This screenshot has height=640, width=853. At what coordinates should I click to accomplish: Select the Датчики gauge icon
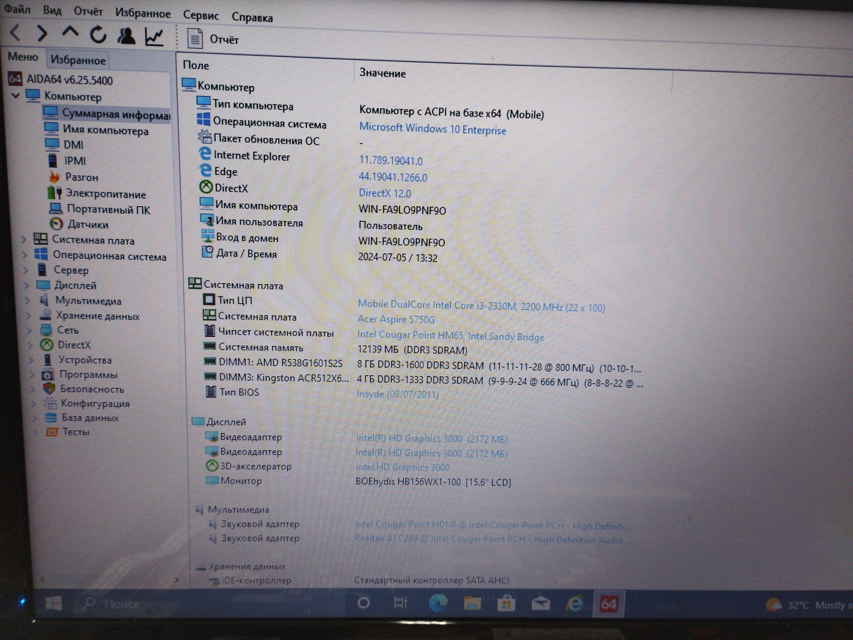(x=56, y=223)
